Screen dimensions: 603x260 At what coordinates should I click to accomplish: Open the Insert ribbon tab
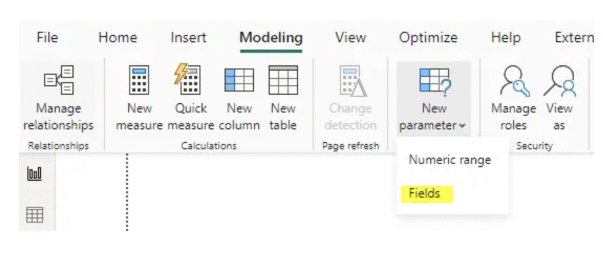click(188, 38)
